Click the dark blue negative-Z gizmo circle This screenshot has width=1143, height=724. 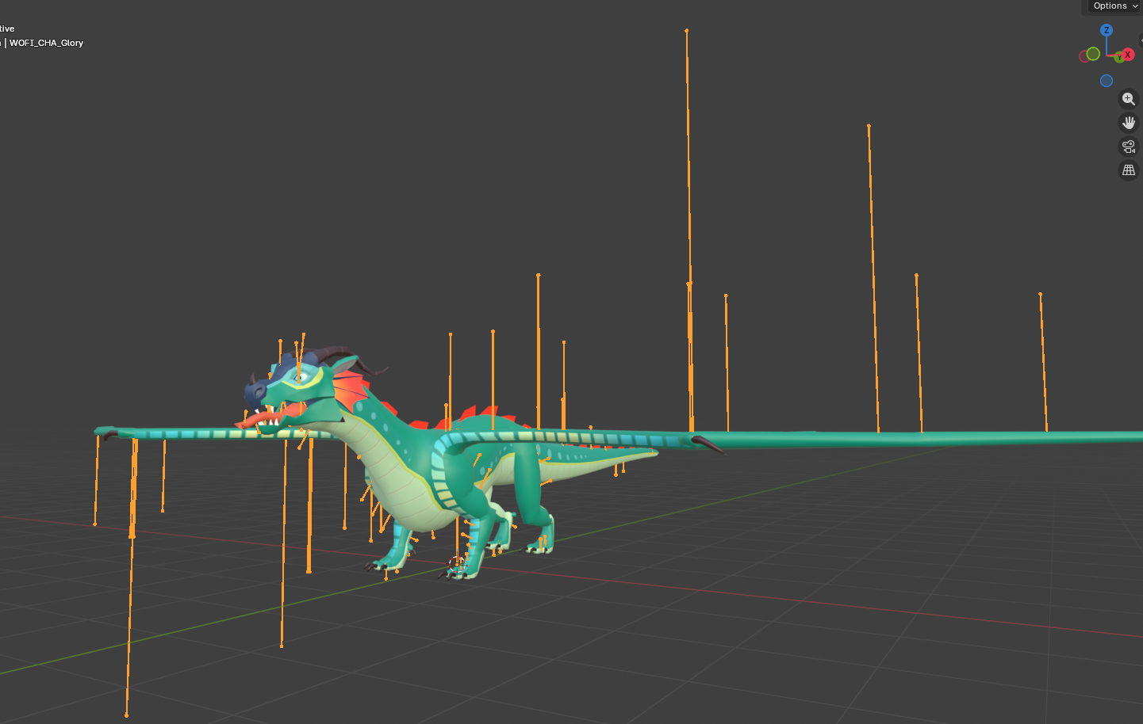click(1107, 81)
